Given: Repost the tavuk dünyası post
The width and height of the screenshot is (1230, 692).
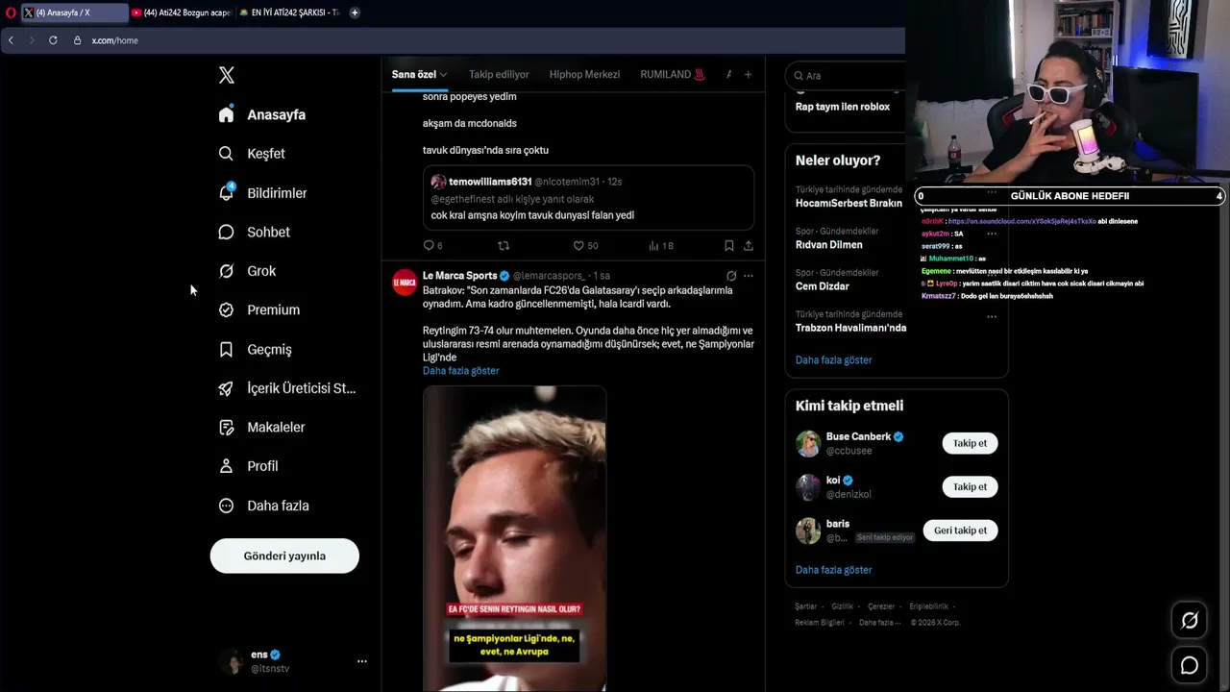Looking at the screenshot, I should tap(504, 246).
